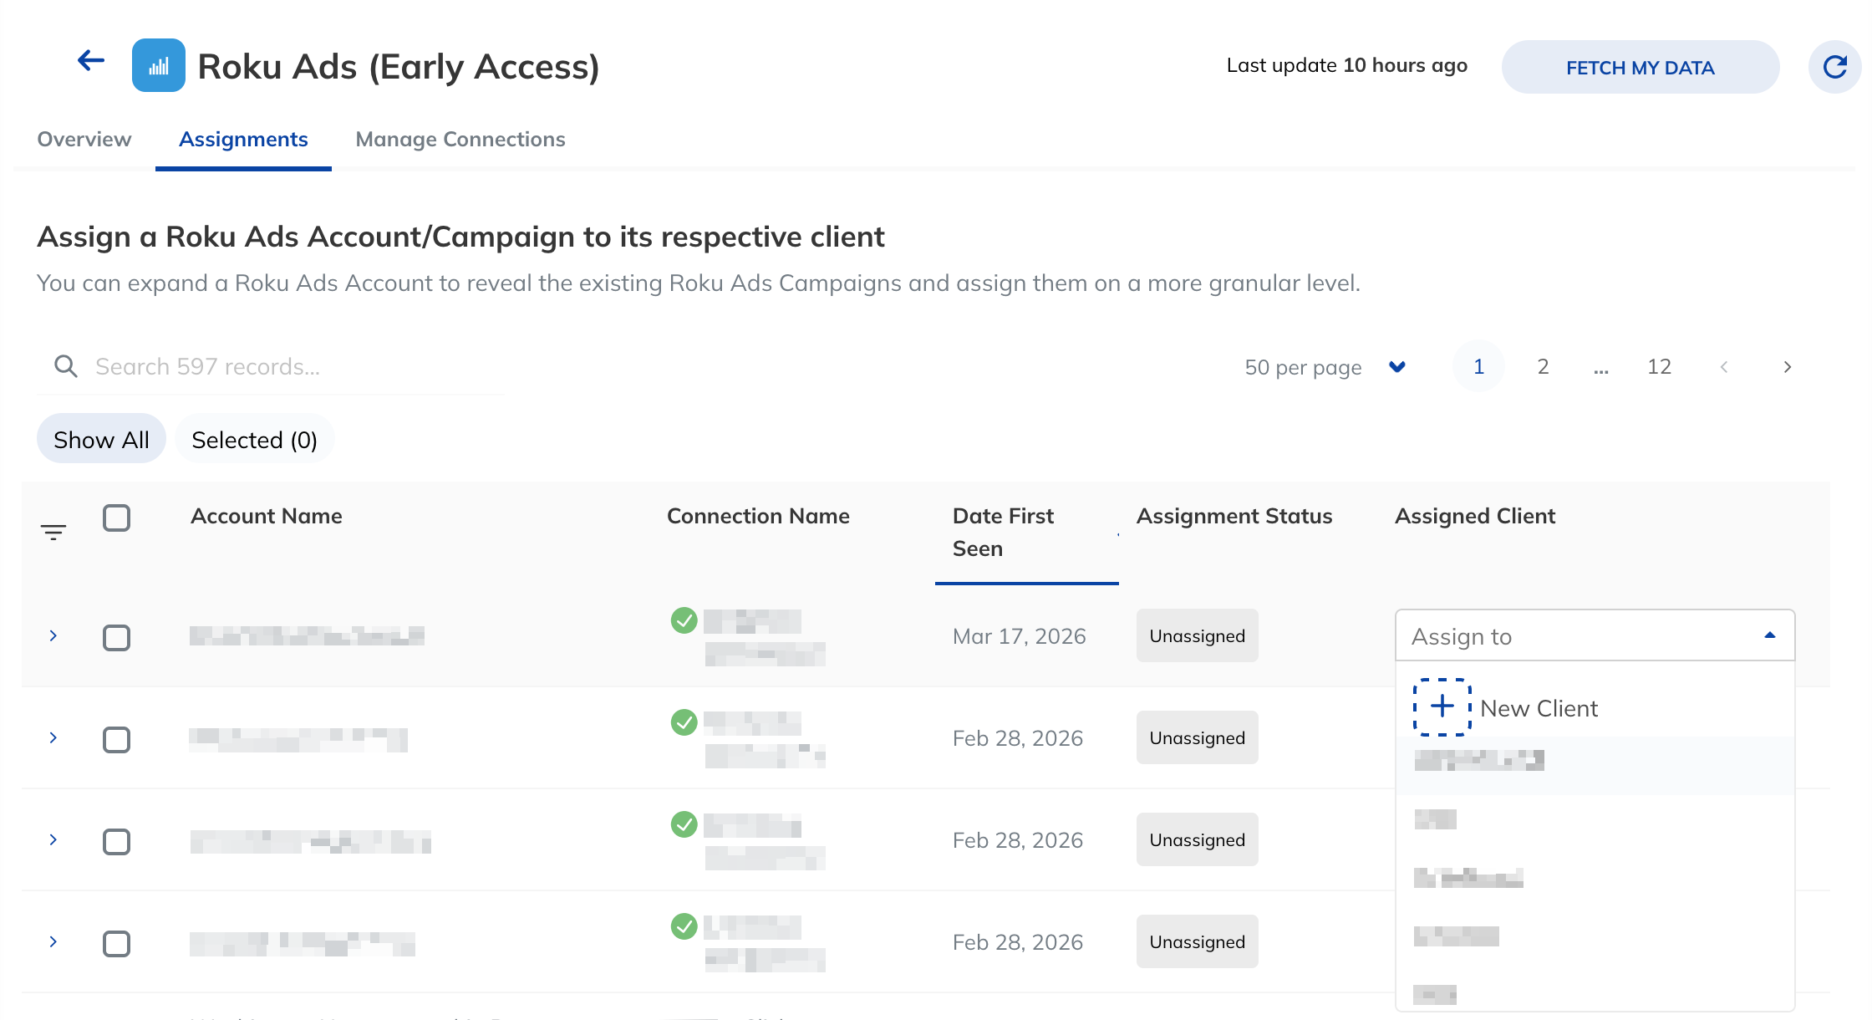Go to page 2
The image size is (1872, 1020).
click(x=1543, y=367)
